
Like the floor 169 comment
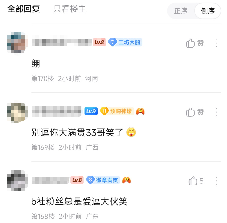pos(195,112)
